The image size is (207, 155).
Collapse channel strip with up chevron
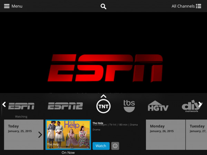click(x=103, y=96)
